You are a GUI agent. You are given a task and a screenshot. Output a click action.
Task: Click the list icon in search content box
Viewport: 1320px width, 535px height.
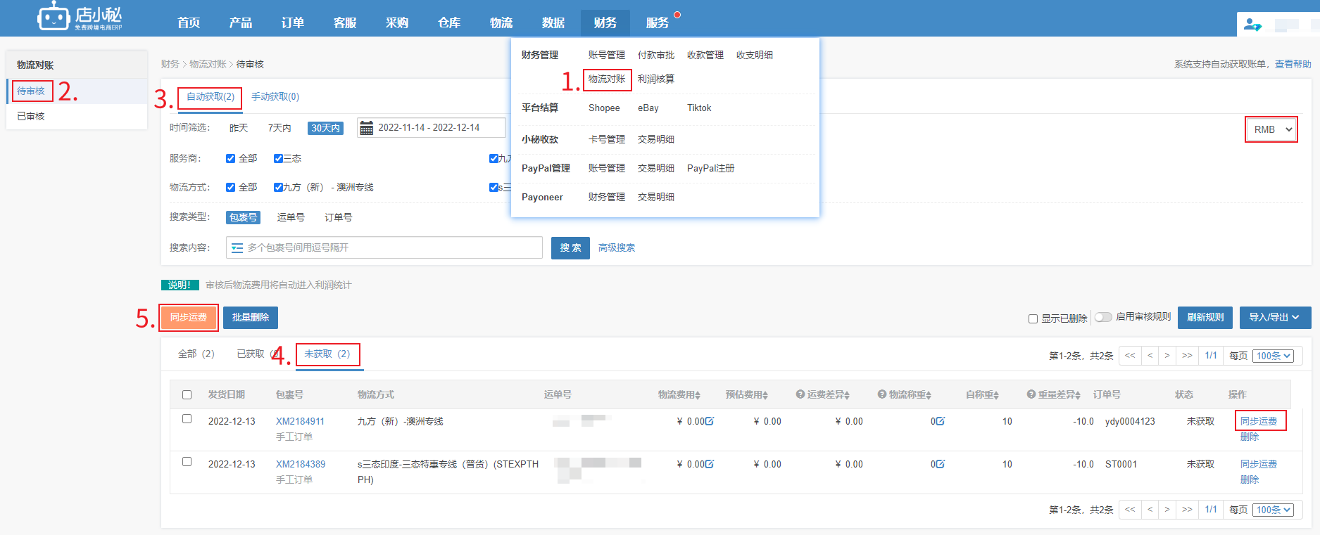(237, 248)
